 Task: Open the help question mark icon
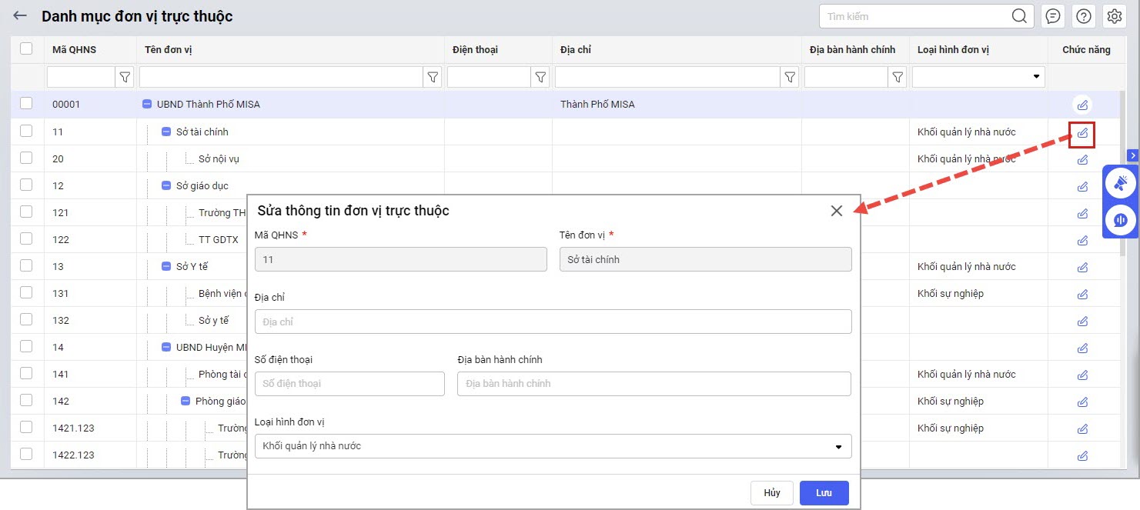click(x=1084, y=16)
